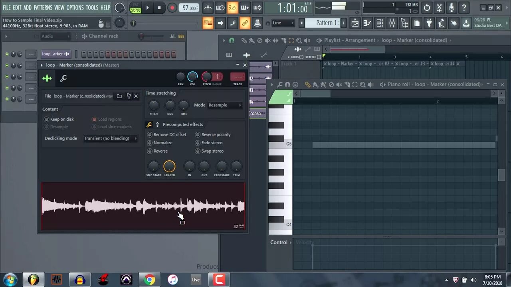Enable Swap stereo option
This screenshot has width=511, height=287.
click(x=209, y=151)
